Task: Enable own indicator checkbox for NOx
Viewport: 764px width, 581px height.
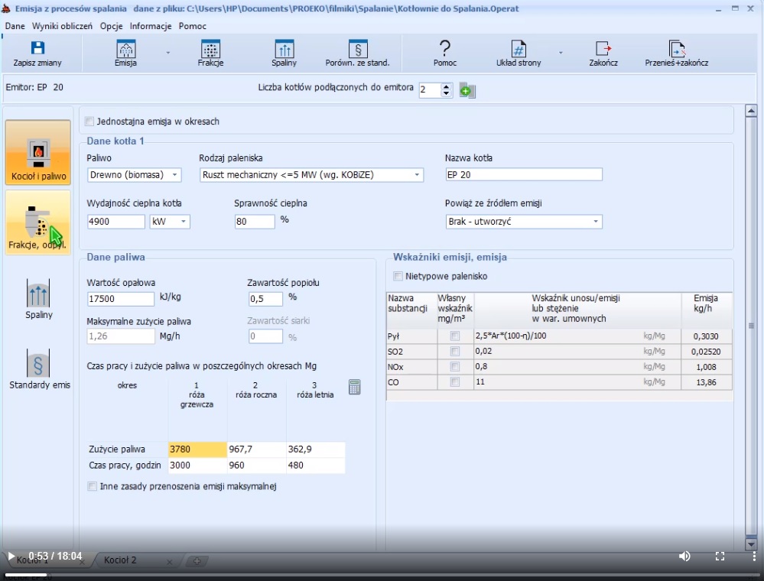Action: click(x=454, y=367)
